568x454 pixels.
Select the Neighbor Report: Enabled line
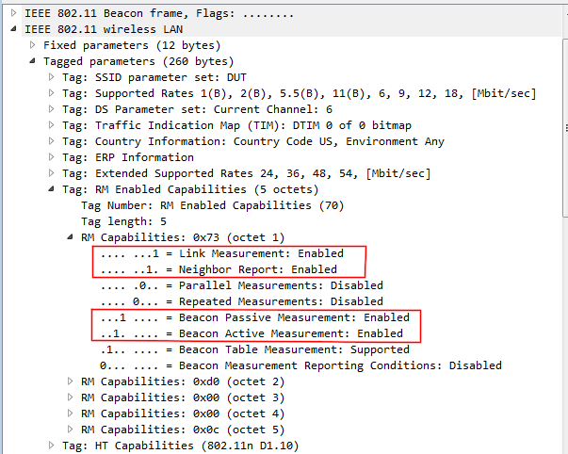click(x=219, y=269)
